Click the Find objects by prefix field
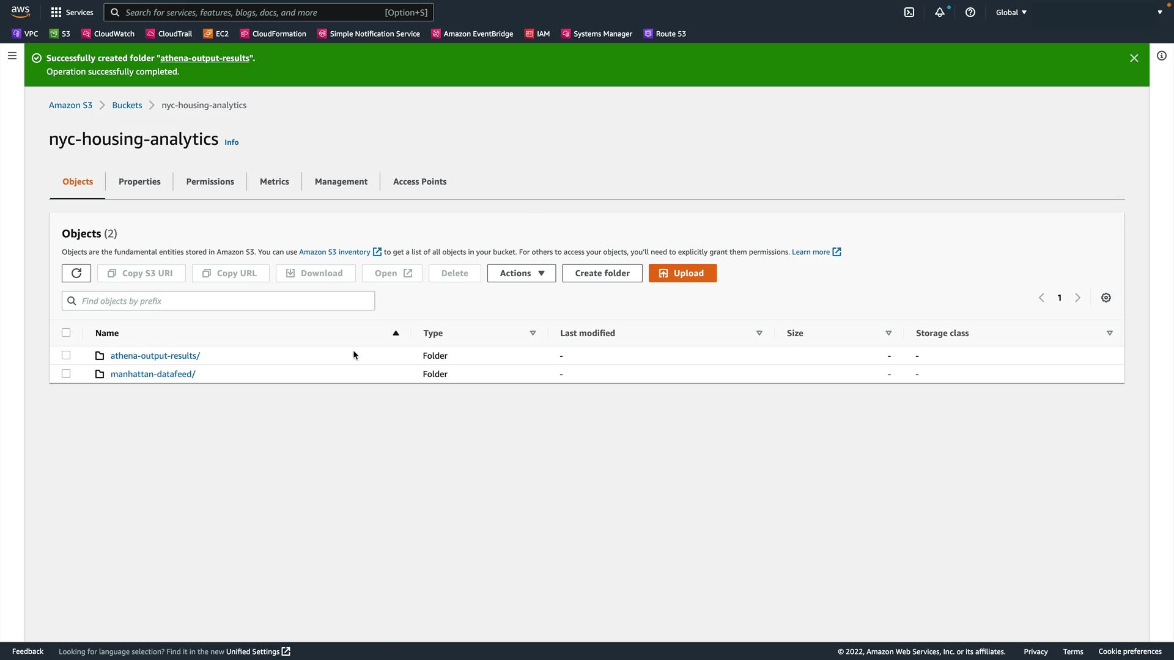The width and height of the screenshot is (1174, 660). pos(218,301)
